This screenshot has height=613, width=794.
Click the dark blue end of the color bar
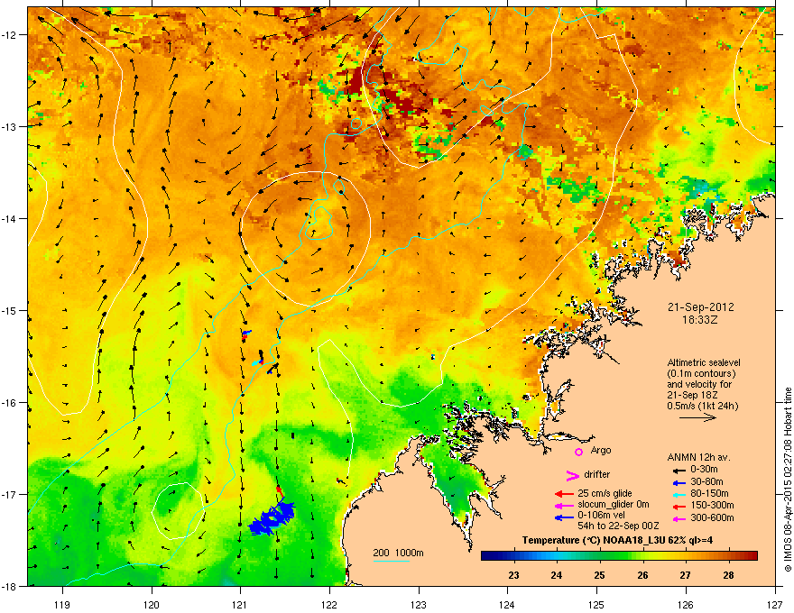tap(487, 556)
